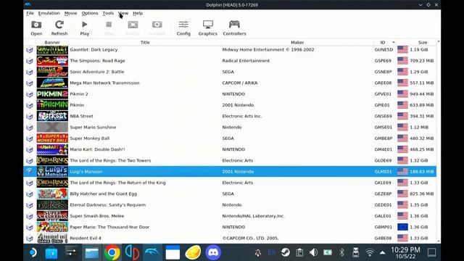The image size is (464, 261).
Task: Select Gauntlet: Dark Legacy row
Action: (230, 49)
